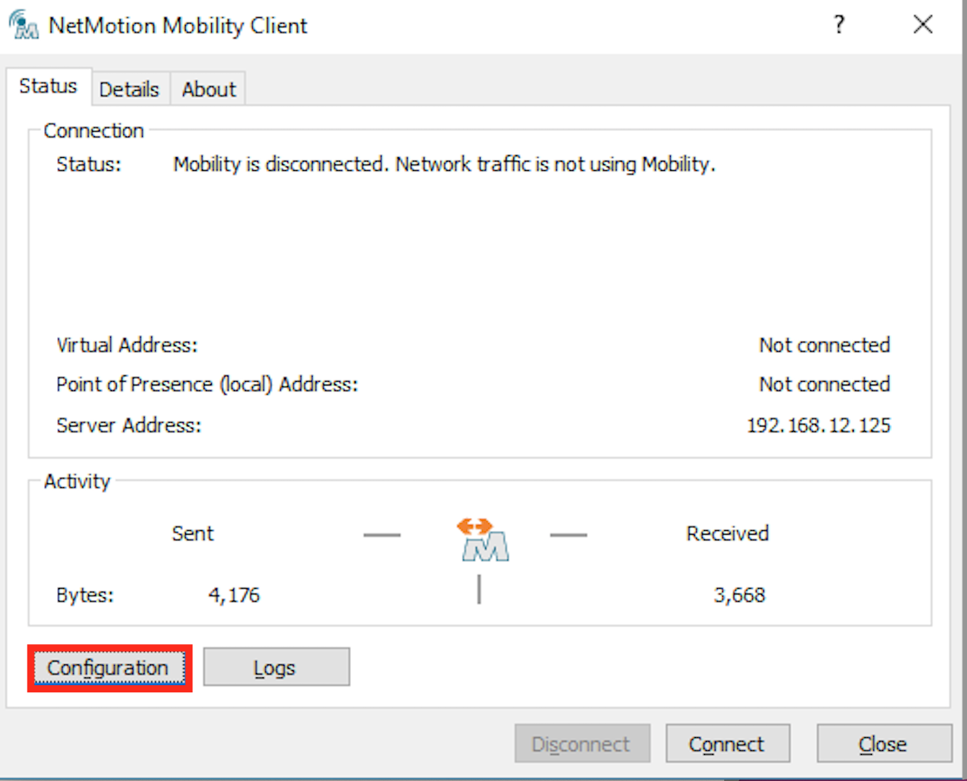
Task: Click the received bytes value 3,668
Action: tap(739, 595)
